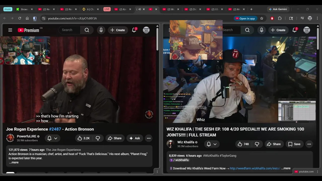This screenshot has height=181, width=322.
Task: Open the tab search toolbar icon
Action: click(291, 18)
